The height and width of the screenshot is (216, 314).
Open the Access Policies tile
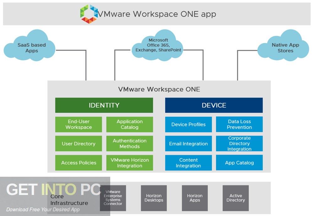(78, 163)
